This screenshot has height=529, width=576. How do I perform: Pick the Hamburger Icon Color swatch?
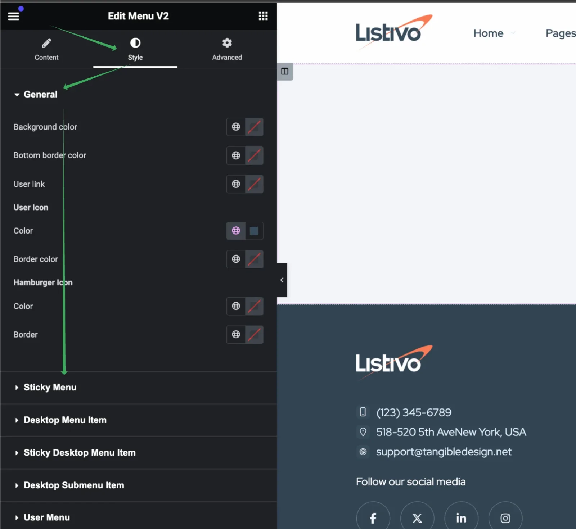[x=254, y=306]
